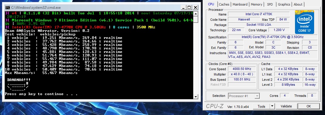Click the Core Speed value '4000.50 MHz'

click(242, 69)
